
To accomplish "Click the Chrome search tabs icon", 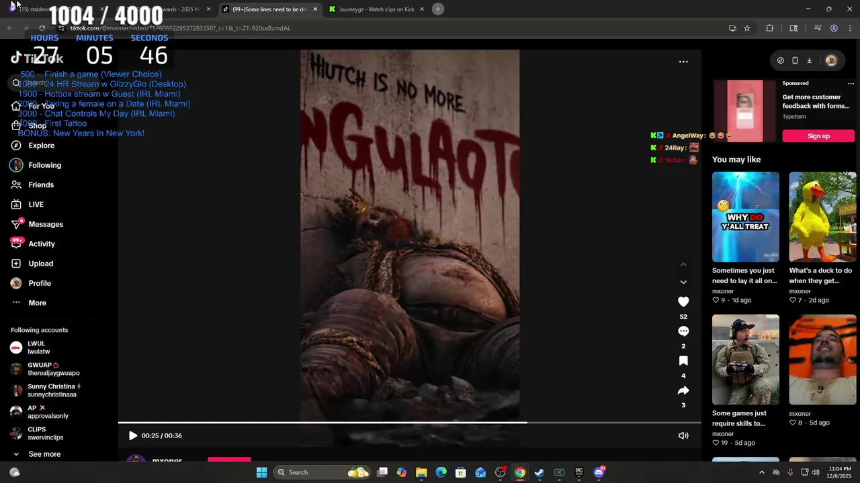I will point(793,28).
